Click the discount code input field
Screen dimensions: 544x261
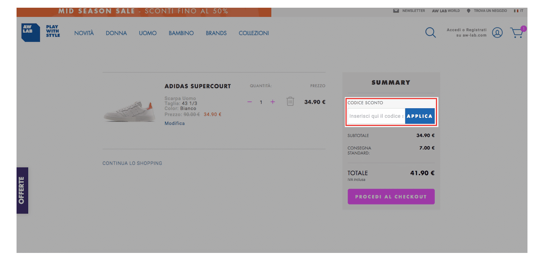point(376,116)
